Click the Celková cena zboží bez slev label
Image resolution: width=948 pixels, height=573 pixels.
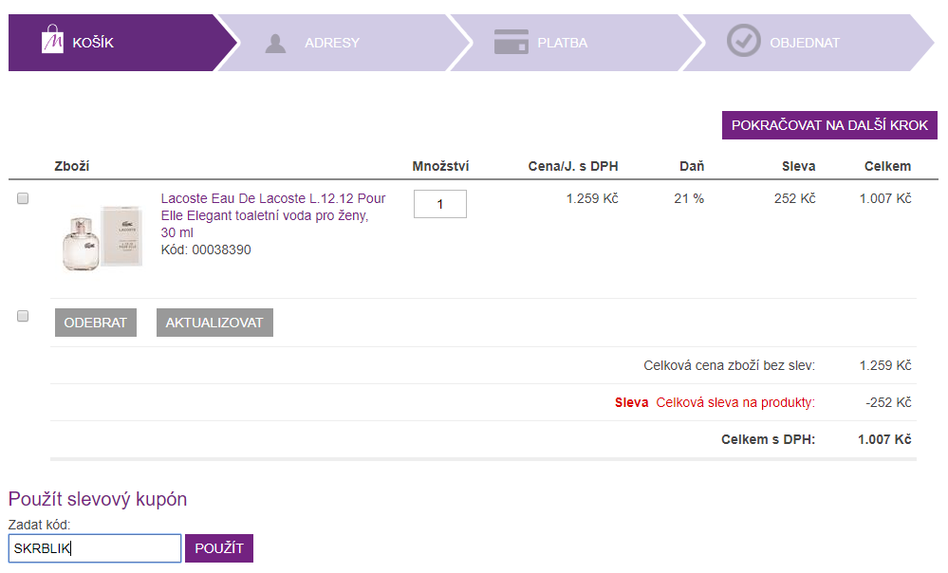click(x=729, y=365)
